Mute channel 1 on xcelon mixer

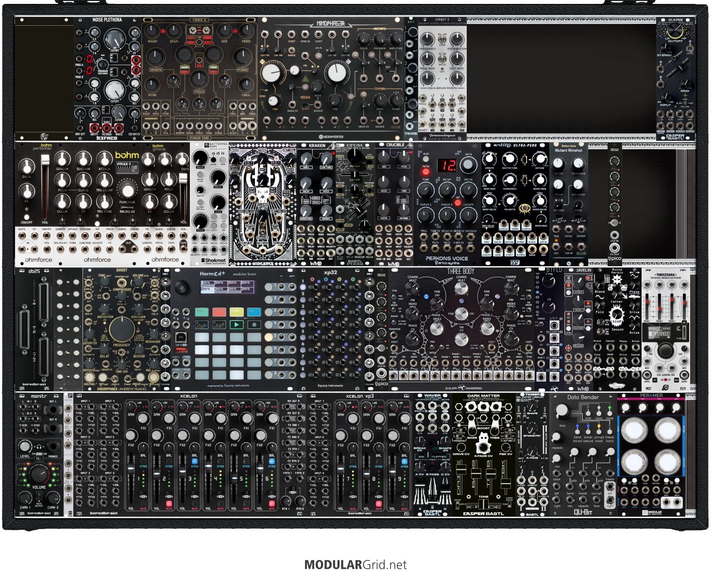[143, 503]
